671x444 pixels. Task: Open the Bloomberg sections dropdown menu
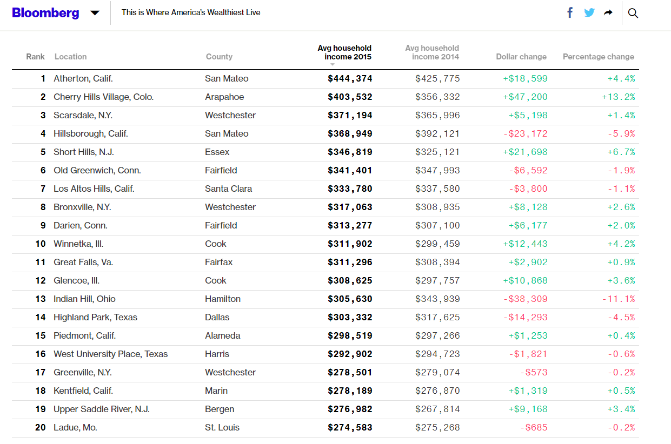click(95, 12)
